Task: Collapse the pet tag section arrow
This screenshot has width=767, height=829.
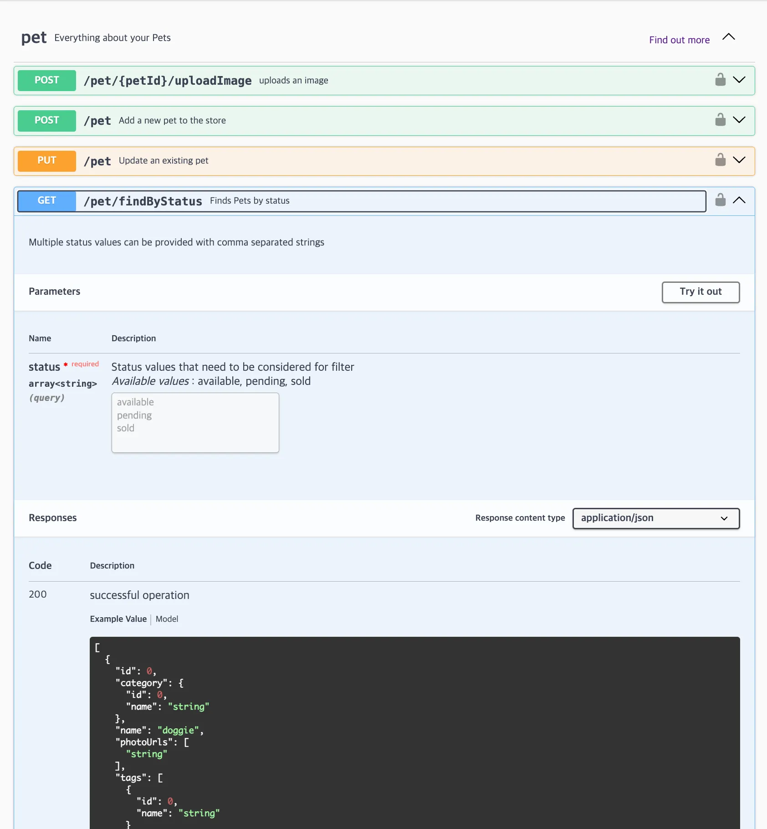Action: pyautogui.click(x=729, y=37)
